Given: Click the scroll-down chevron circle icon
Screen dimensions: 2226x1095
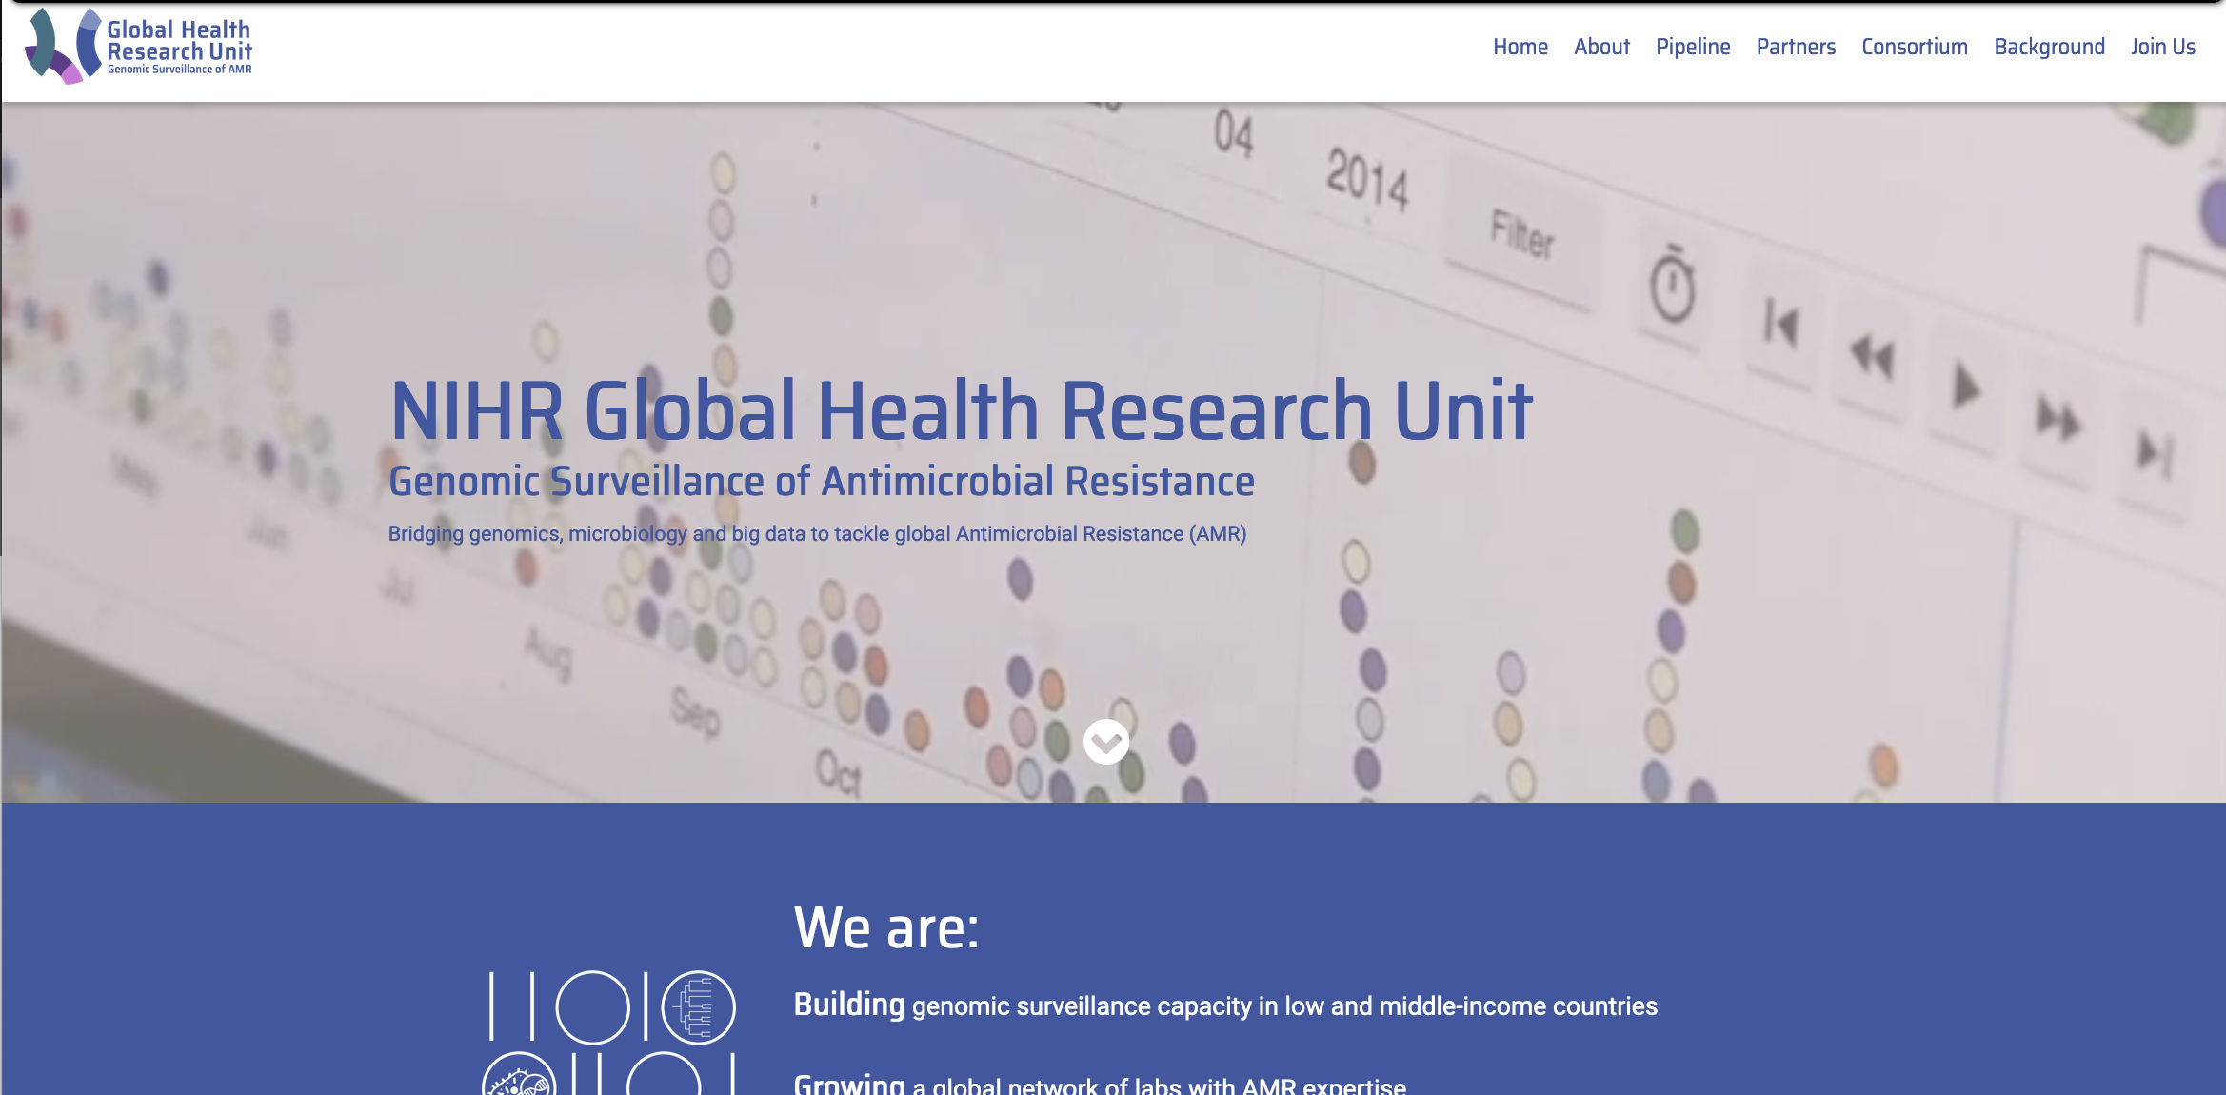Looking at the screenshot, I should (x=1105, y=742).
